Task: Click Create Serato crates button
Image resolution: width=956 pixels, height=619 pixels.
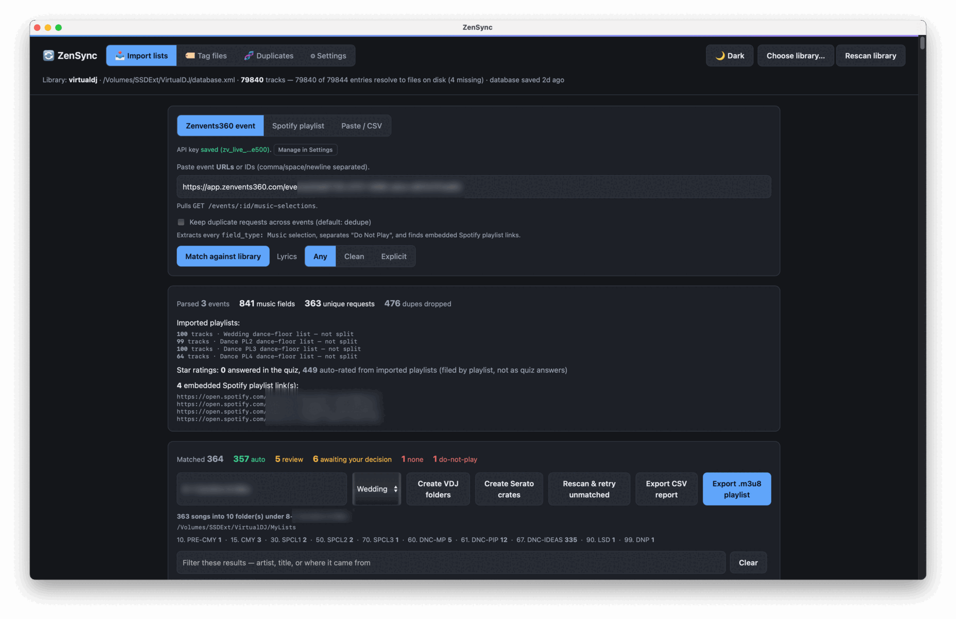Action: 509,489
